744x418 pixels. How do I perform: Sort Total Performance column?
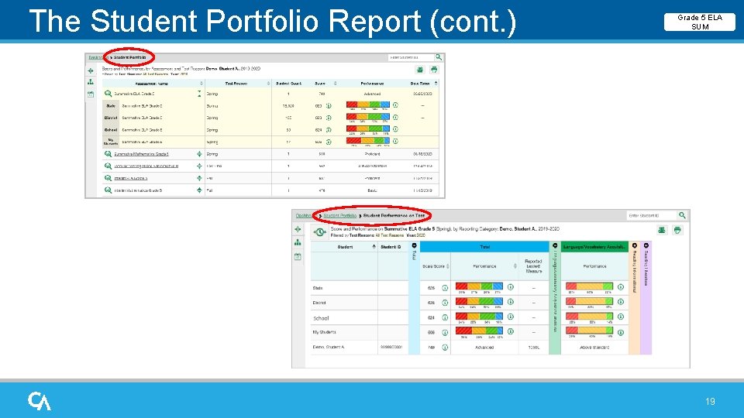[515, 266]
